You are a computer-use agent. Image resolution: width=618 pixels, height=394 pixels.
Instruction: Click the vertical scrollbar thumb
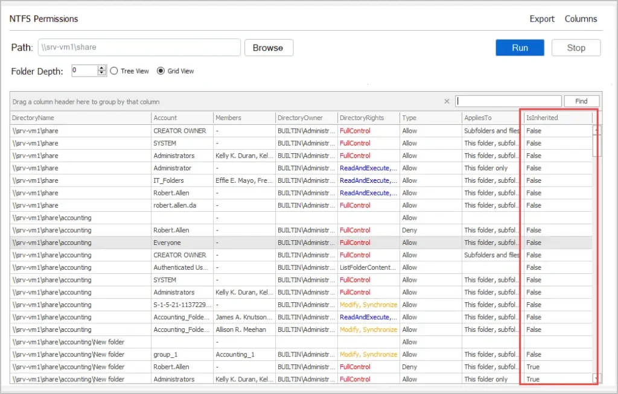point(597,146)
